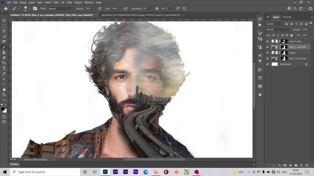Select the Path Selection tool

point(4,79)
